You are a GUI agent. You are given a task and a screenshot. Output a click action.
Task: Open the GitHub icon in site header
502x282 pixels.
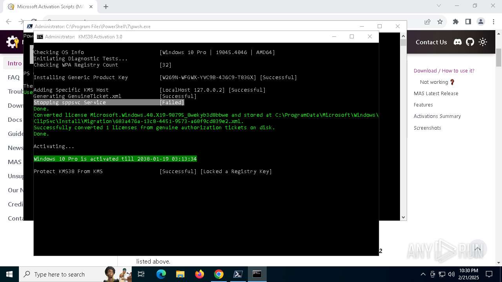tap(470, 42)
